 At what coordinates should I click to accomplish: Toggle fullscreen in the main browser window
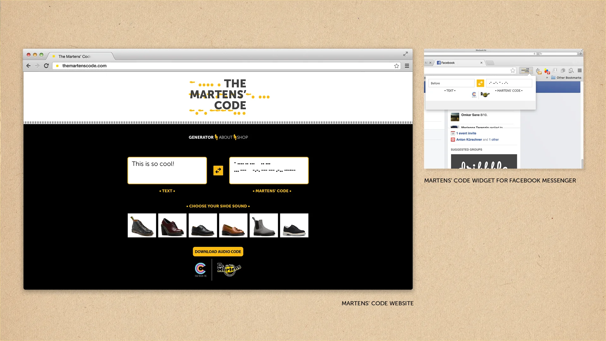point(405,54)
